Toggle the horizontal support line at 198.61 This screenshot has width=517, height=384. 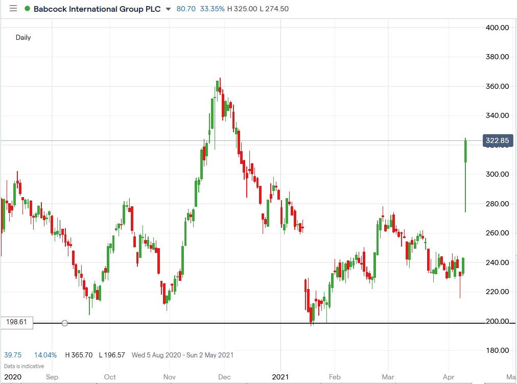tap(255, 322)
